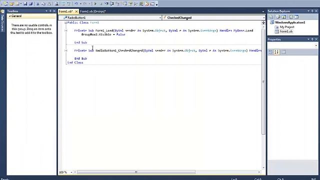Switch to the Form1.vb [Design] tab
320x180 pixels.
[x=93, y=11]
